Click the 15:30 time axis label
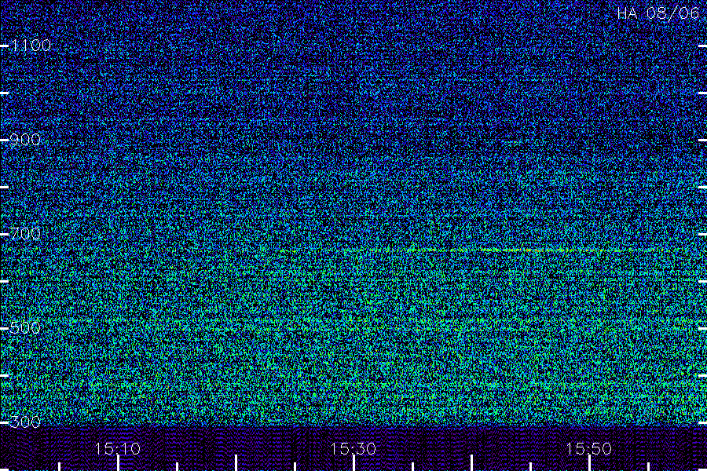The image size is (707, 471). [353, 449]
